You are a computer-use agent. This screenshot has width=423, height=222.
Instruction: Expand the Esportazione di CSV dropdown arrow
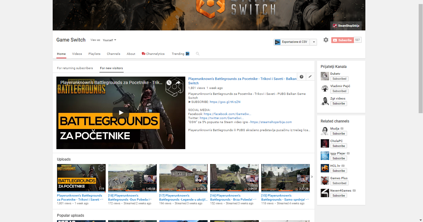(x=313, y=42)
